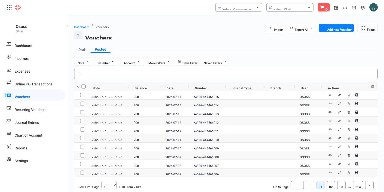This screenshot has width=384, height=192.
Task: Expand the More Filters dropdown
Action: point(159,62)
